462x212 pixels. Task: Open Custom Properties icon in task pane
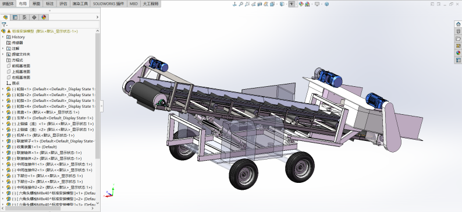(x=458, y=60)
